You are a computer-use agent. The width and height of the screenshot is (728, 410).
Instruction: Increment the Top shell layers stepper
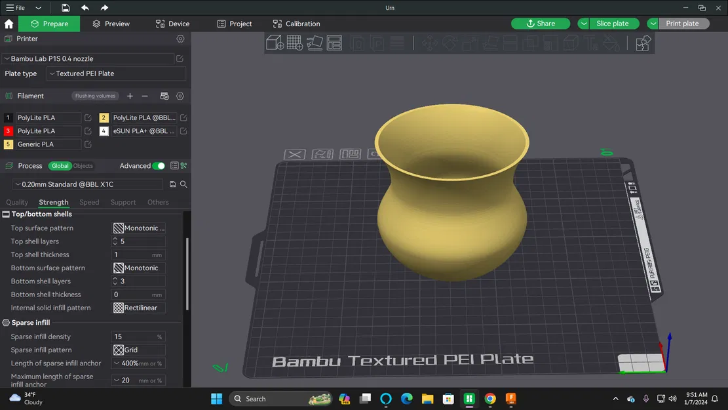[115, 239]
